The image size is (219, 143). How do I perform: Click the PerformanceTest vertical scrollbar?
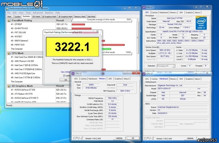[x=138, y=37]
